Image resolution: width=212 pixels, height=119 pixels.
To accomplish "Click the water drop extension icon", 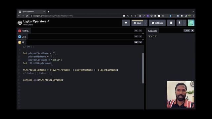I will click(170, 16).
